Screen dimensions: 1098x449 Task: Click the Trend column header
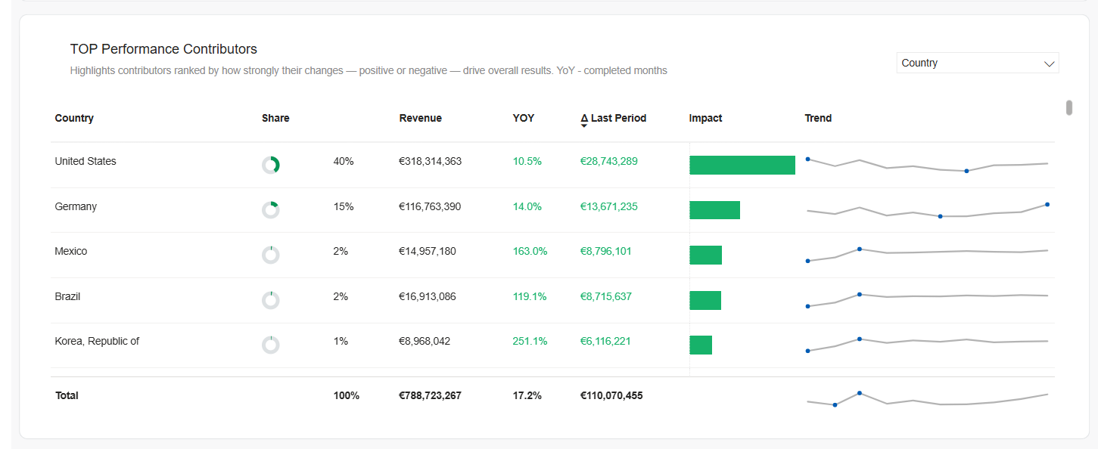818,118
